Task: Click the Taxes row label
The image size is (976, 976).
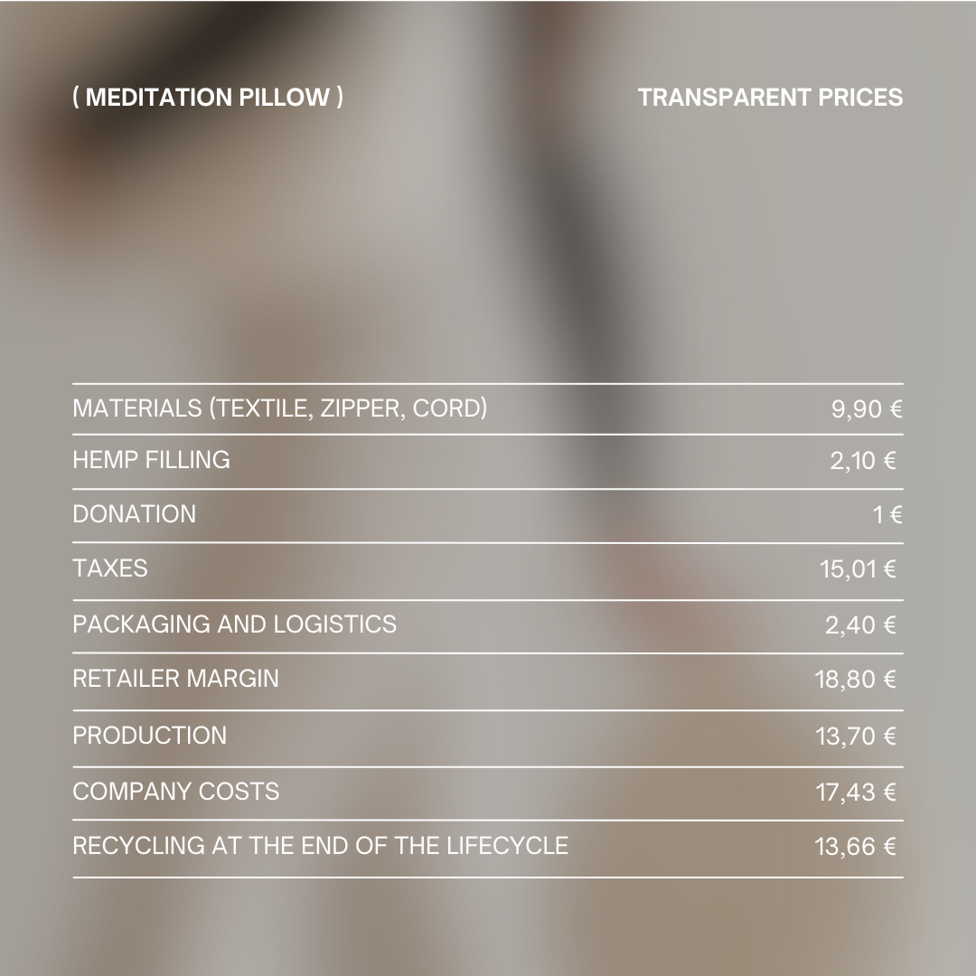Action: 109,568
